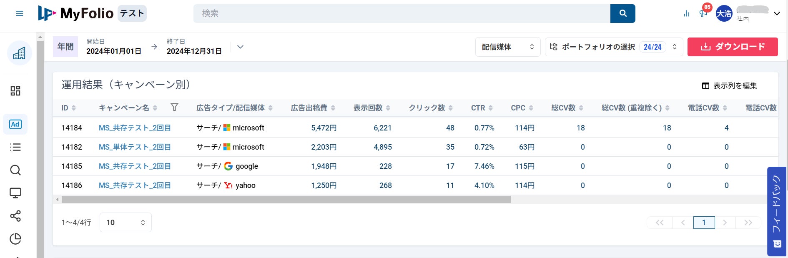Open the 配信媒体 dropdown
This screenshot has width=788, height=258.
click(x=507, y=47)
